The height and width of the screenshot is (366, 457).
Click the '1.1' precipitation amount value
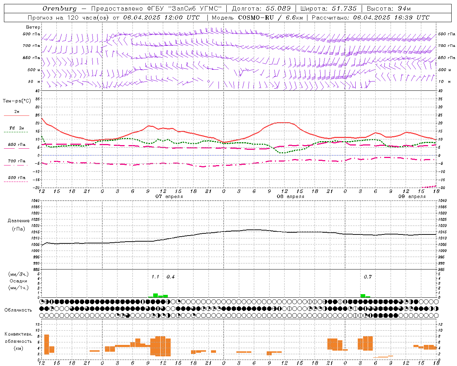(155, 277)
